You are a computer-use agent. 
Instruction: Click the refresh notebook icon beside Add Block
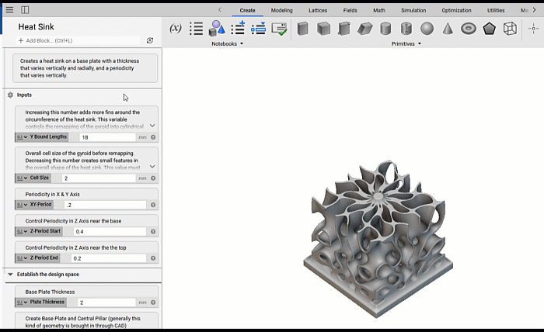pyautogui.click(x=150, y=40)
